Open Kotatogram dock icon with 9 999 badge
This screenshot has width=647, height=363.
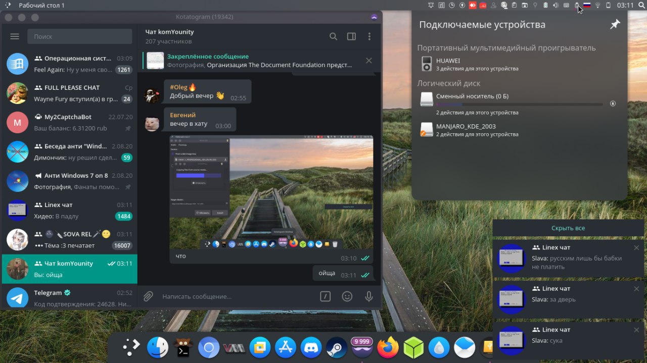point(362,347)
